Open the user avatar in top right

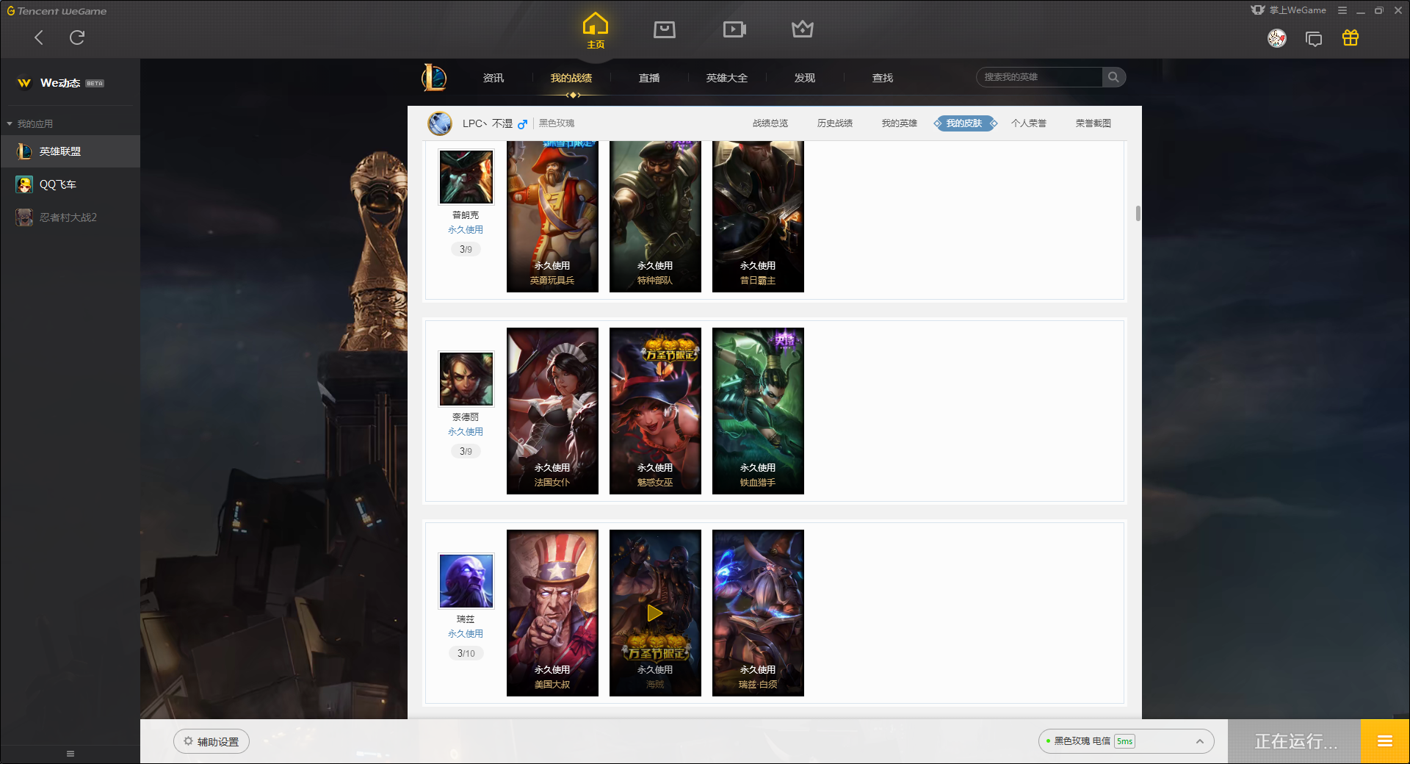[1277, 38]
